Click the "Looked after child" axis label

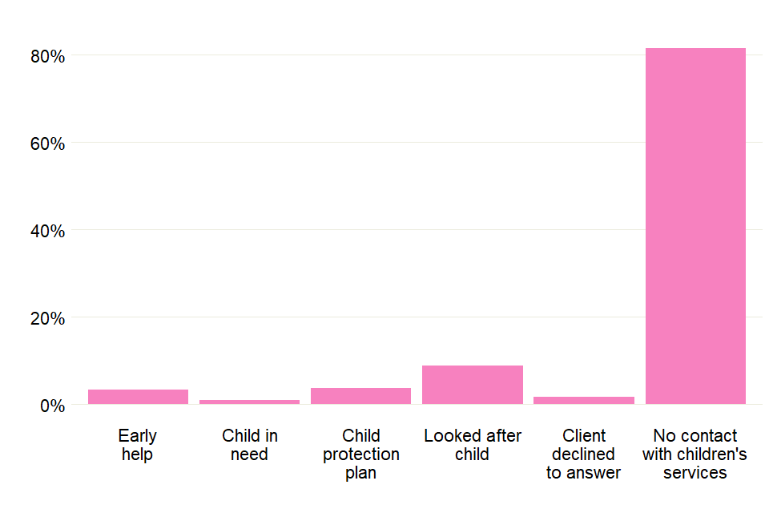click(x=473, y=445)
